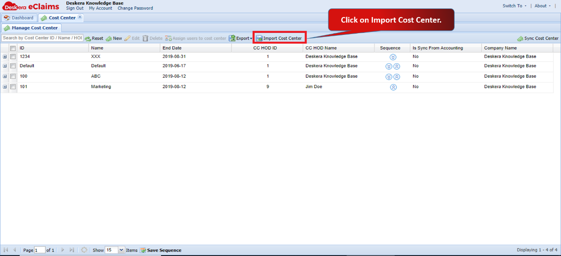The width and height of the screenshot is (561, 256).
Task: Click Save Sequence in the footer
Action: 161,250
